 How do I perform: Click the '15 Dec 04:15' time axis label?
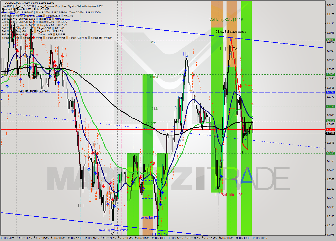(x=142, y=238)
